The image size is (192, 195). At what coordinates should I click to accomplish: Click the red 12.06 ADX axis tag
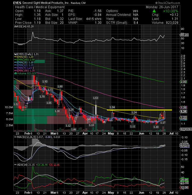click(x=184, y=187)
